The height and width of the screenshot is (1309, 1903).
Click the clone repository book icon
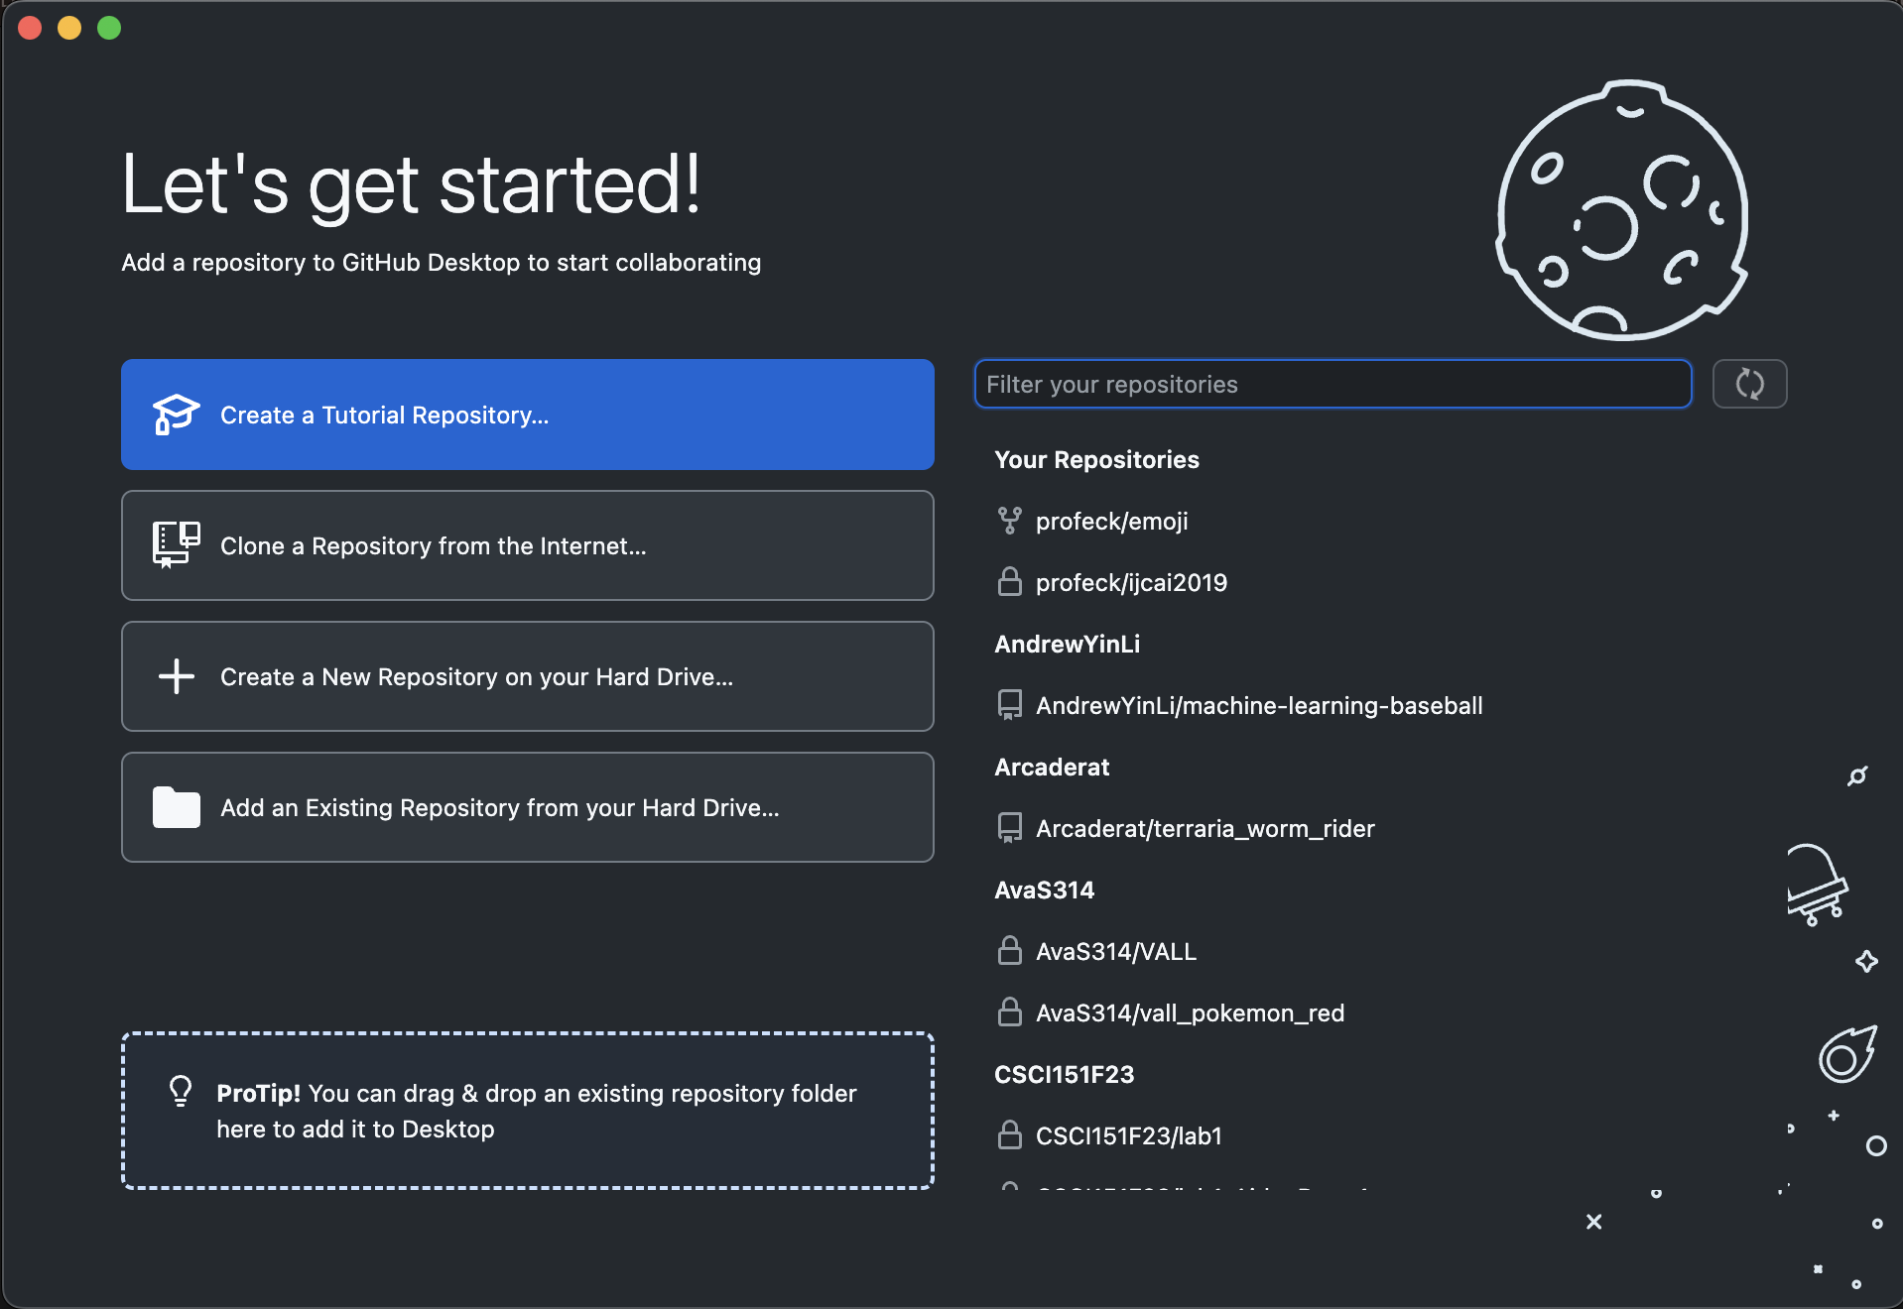pyautogui.click(x=176, y=544)
